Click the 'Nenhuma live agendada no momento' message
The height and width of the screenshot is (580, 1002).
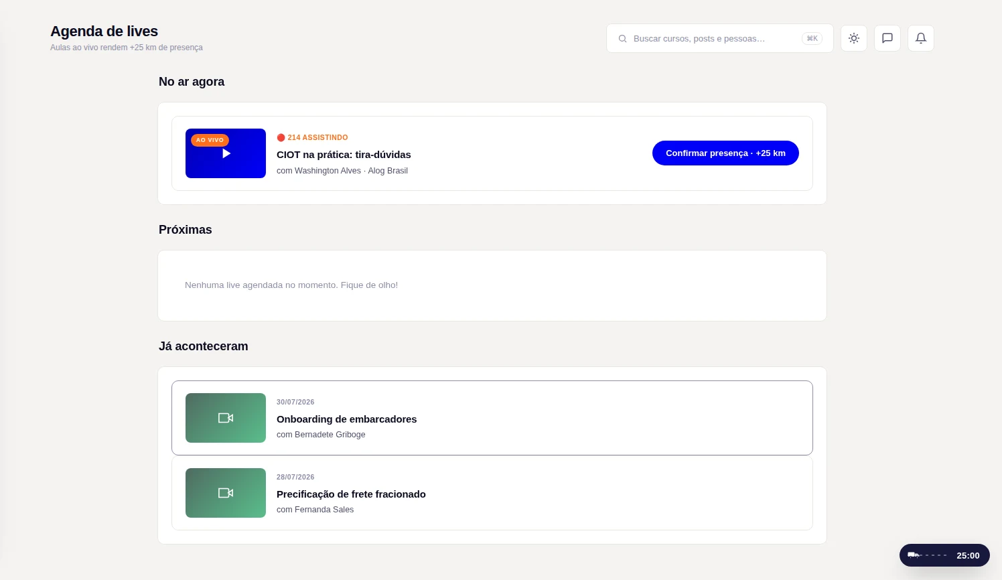pyautogui.click(x=291, y=285)
